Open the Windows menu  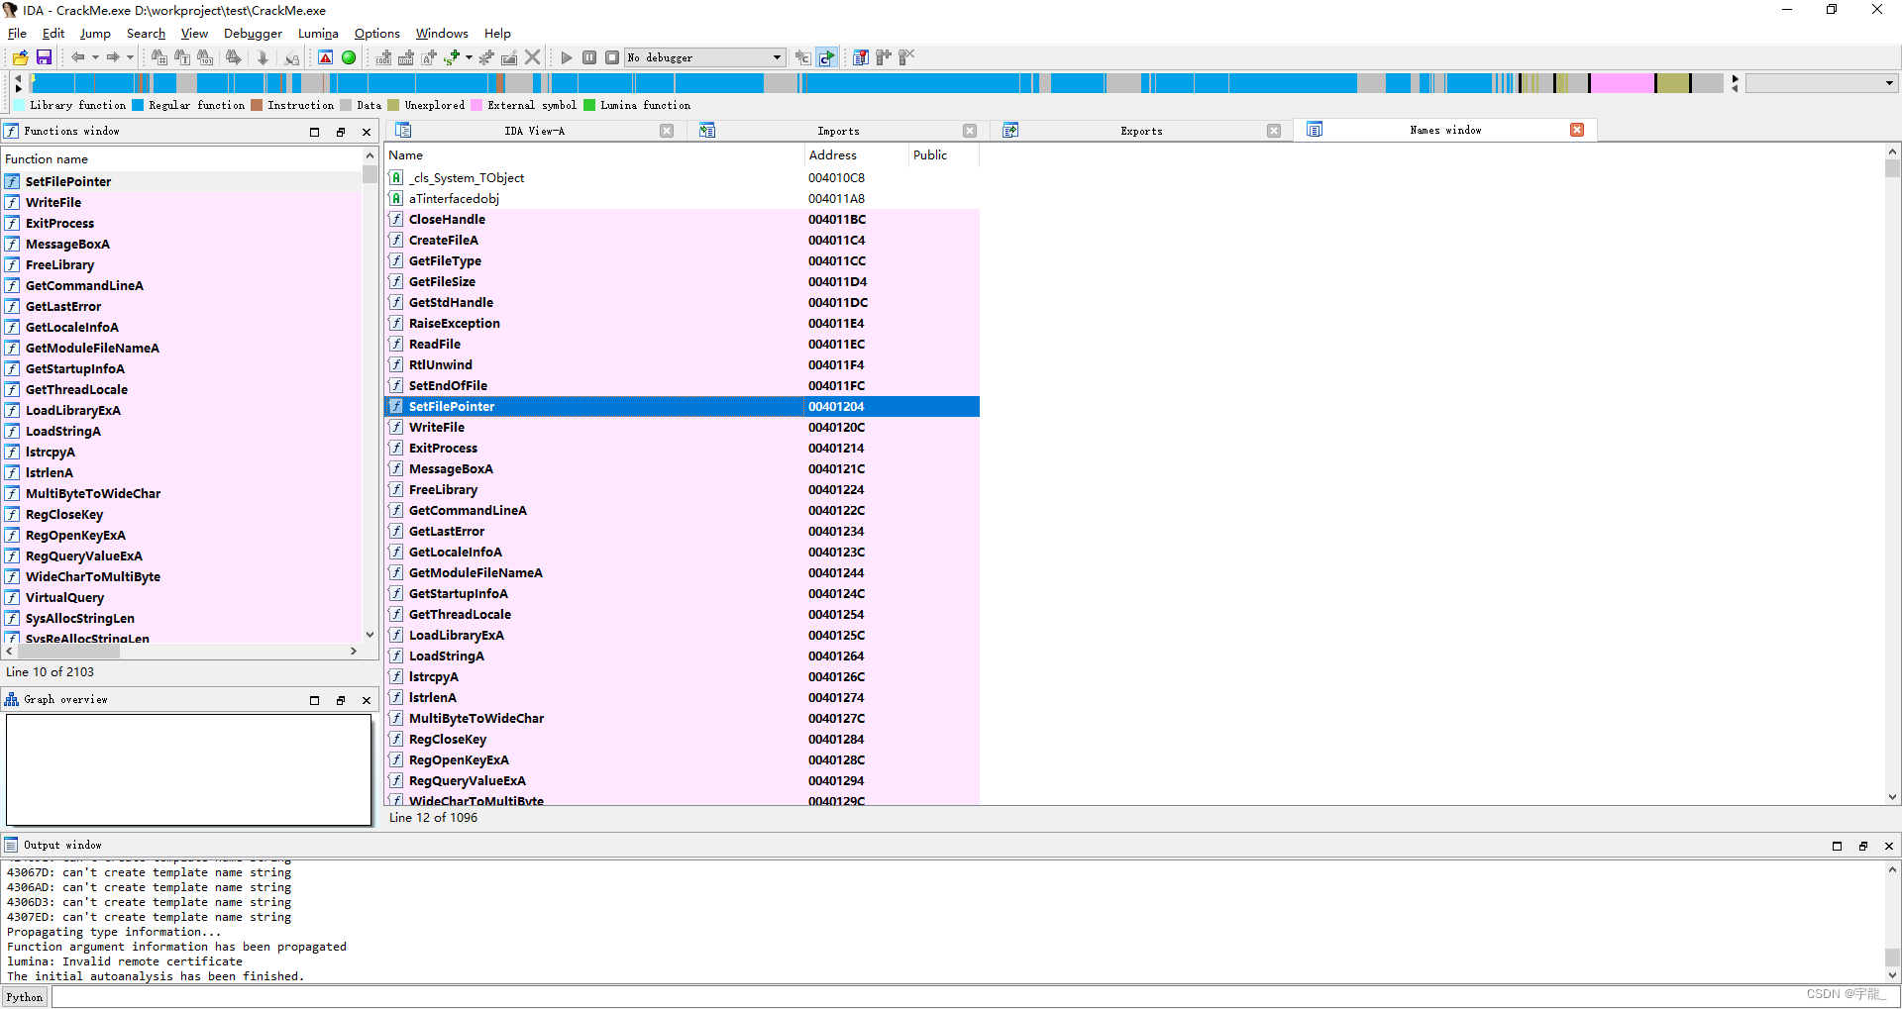pos(442,33)
